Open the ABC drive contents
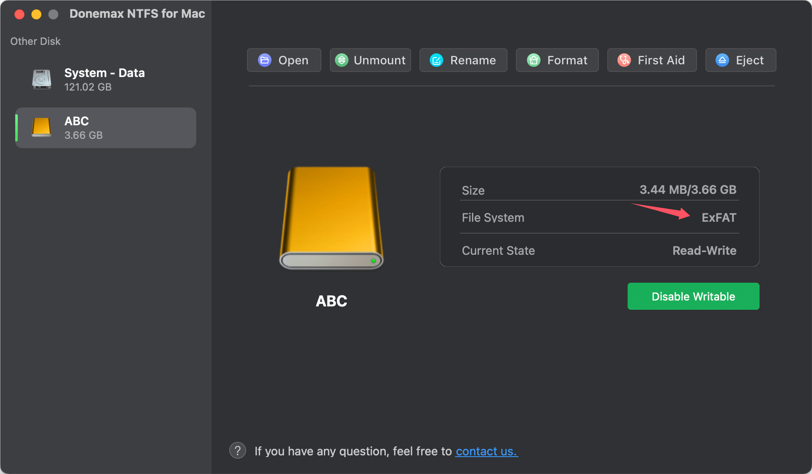This screenshot has height=474, width=812. [x=284, y=60]
